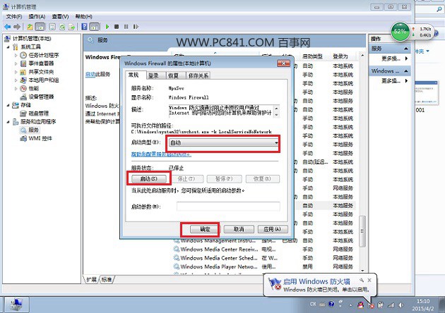Click the QQ penguin tray icon
Viewport: 445px width, 313px height.
(x=360, y=305)
